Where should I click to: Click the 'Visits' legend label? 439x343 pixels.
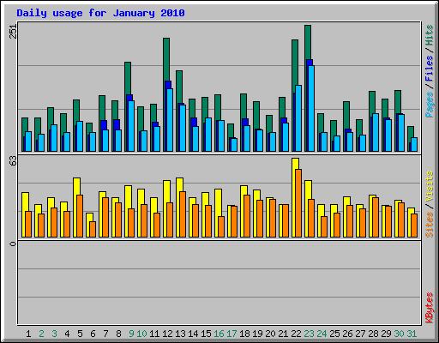click(430, 186)
